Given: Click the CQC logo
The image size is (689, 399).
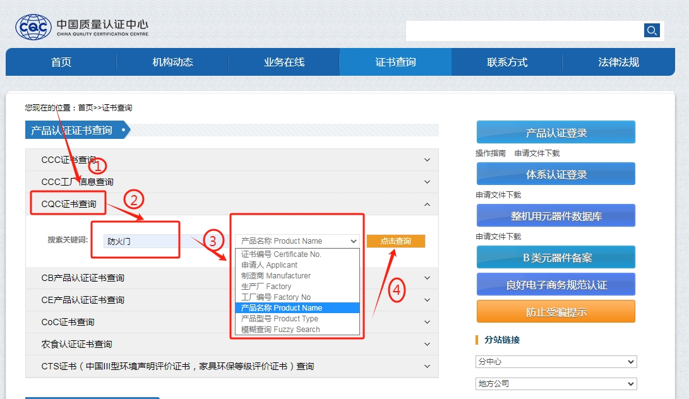Looking at the screenshot, I should point(33,27).
